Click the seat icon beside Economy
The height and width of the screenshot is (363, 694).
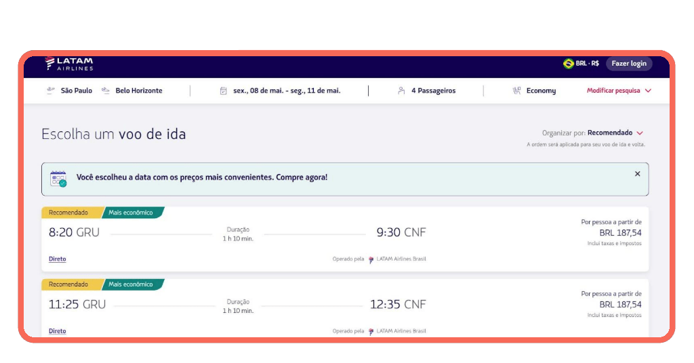pyautogui.click(x=516, y=91)
